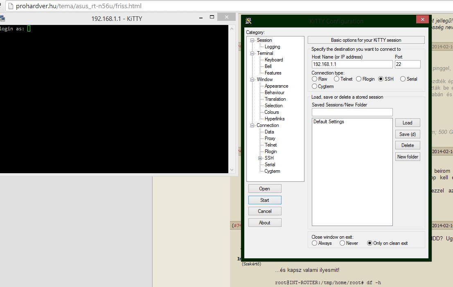Delete the selected saved session
Image resolution: width=453 pixels, height=287 pixels.
407,145
